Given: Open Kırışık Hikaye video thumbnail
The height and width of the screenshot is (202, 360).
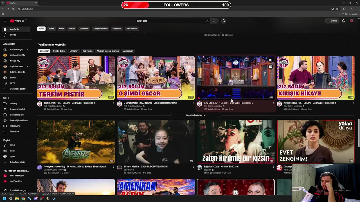Looking at the screenshot, I should (316, 78).
